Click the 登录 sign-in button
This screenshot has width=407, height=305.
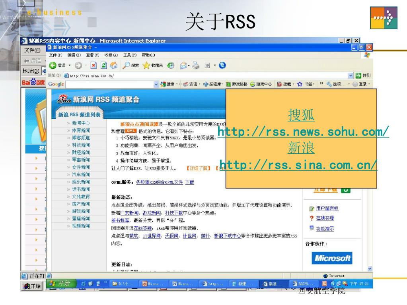[360, 84]
